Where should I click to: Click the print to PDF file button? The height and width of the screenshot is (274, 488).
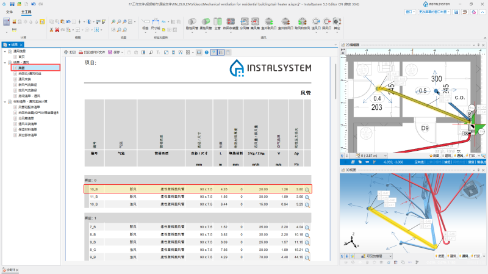click(x=92, y=52)
